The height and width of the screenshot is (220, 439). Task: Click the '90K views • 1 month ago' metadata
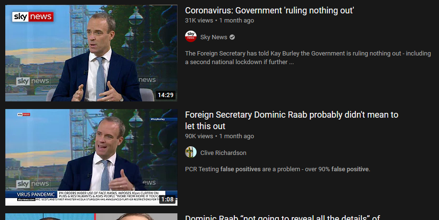[x=219, y=136]
